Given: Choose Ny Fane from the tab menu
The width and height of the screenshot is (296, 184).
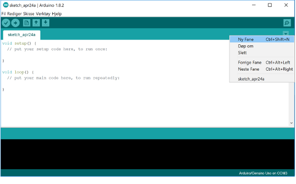Looking at the screenshot, I should (262, 39).
